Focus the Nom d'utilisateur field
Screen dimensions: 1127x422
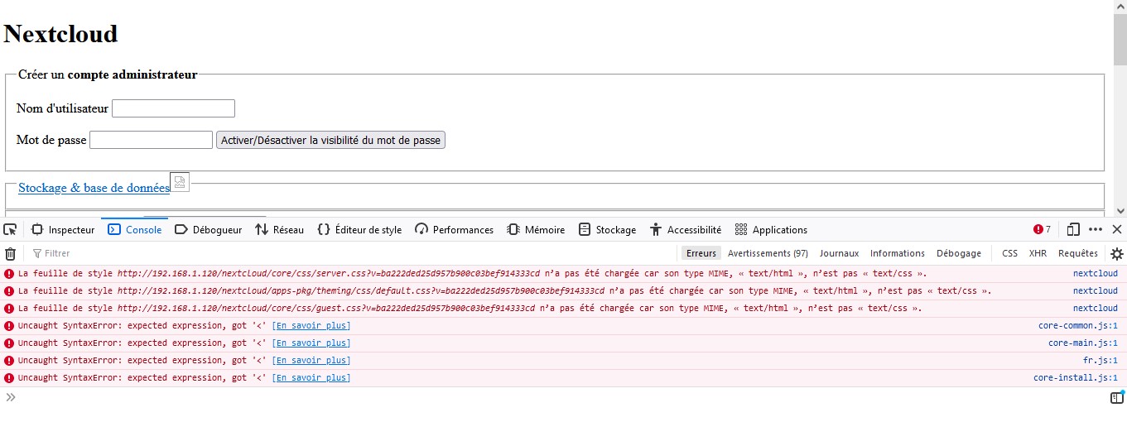(173, 108)
